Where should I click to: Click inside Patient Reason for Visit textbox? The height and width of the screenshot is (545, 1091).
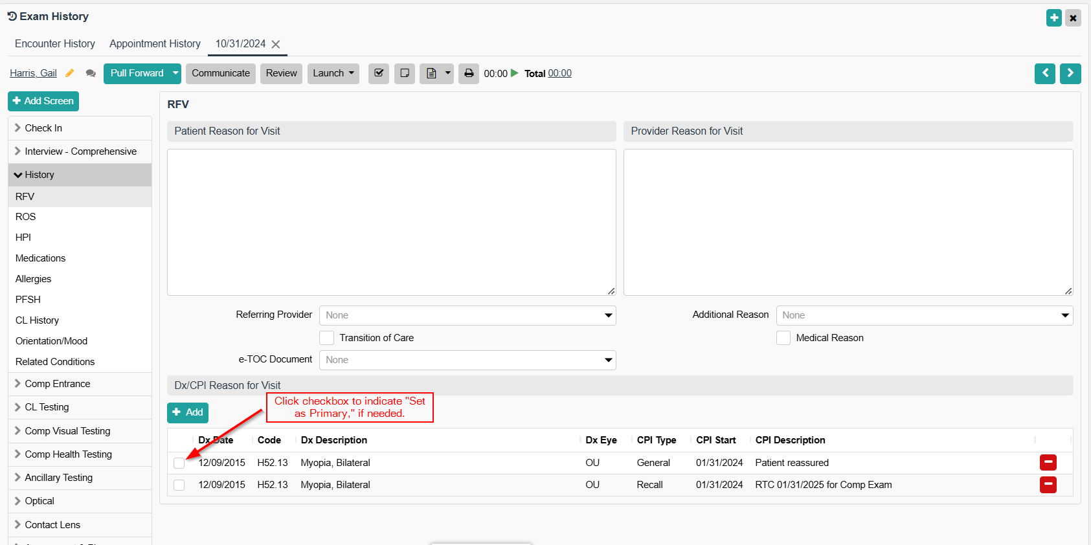pyautogui.click(x=391, y=222)
